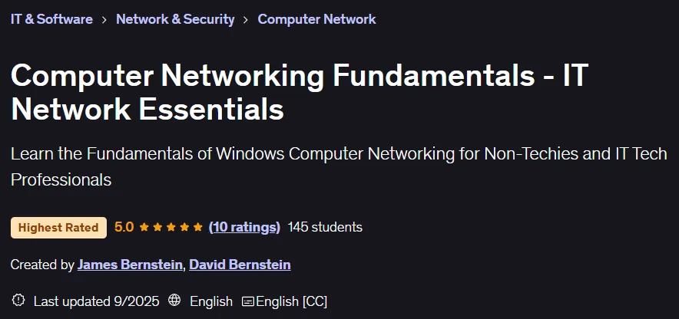This screenshot has width=679, height=319.
Task: Click the fifth rating star
Action: pos(198,227)
